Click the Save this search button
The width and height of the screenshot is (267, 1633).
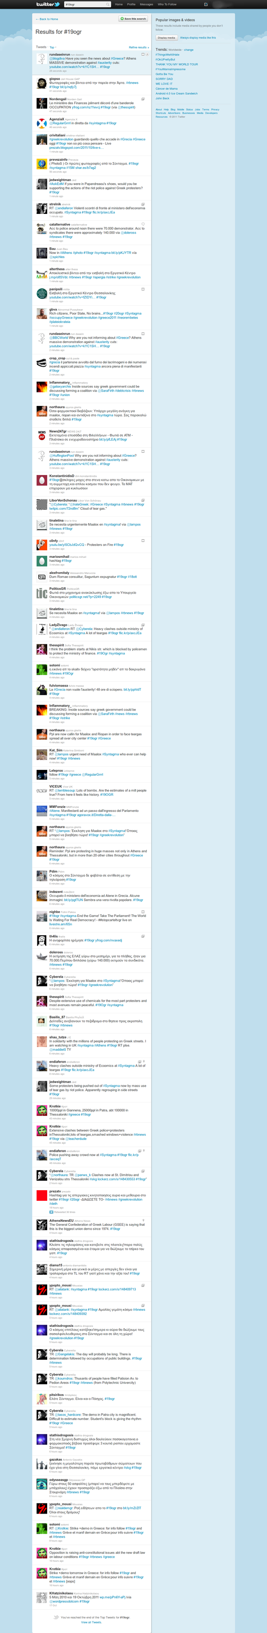(133, 19)
